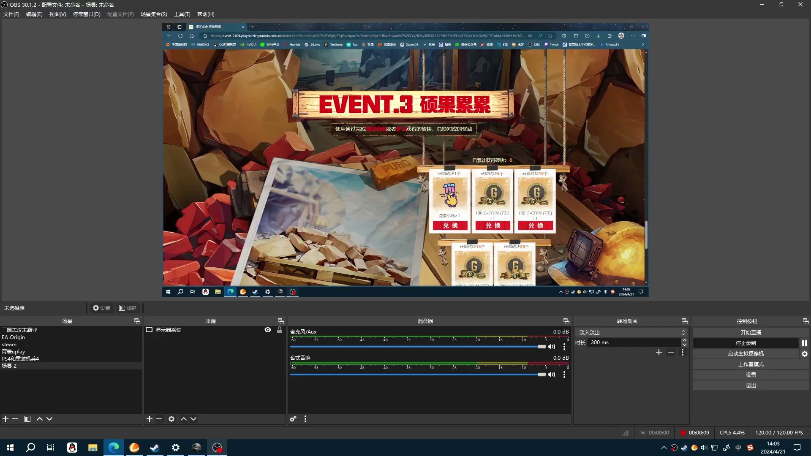811x456 pixels.
Task: Mute the 麦克风/Aux audio track
Action: click(x=552, y=347)
